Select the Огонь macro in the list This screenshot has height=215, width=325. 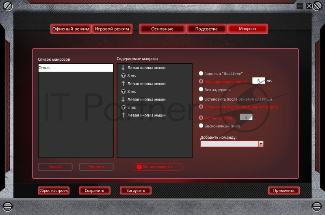(76, 68)
